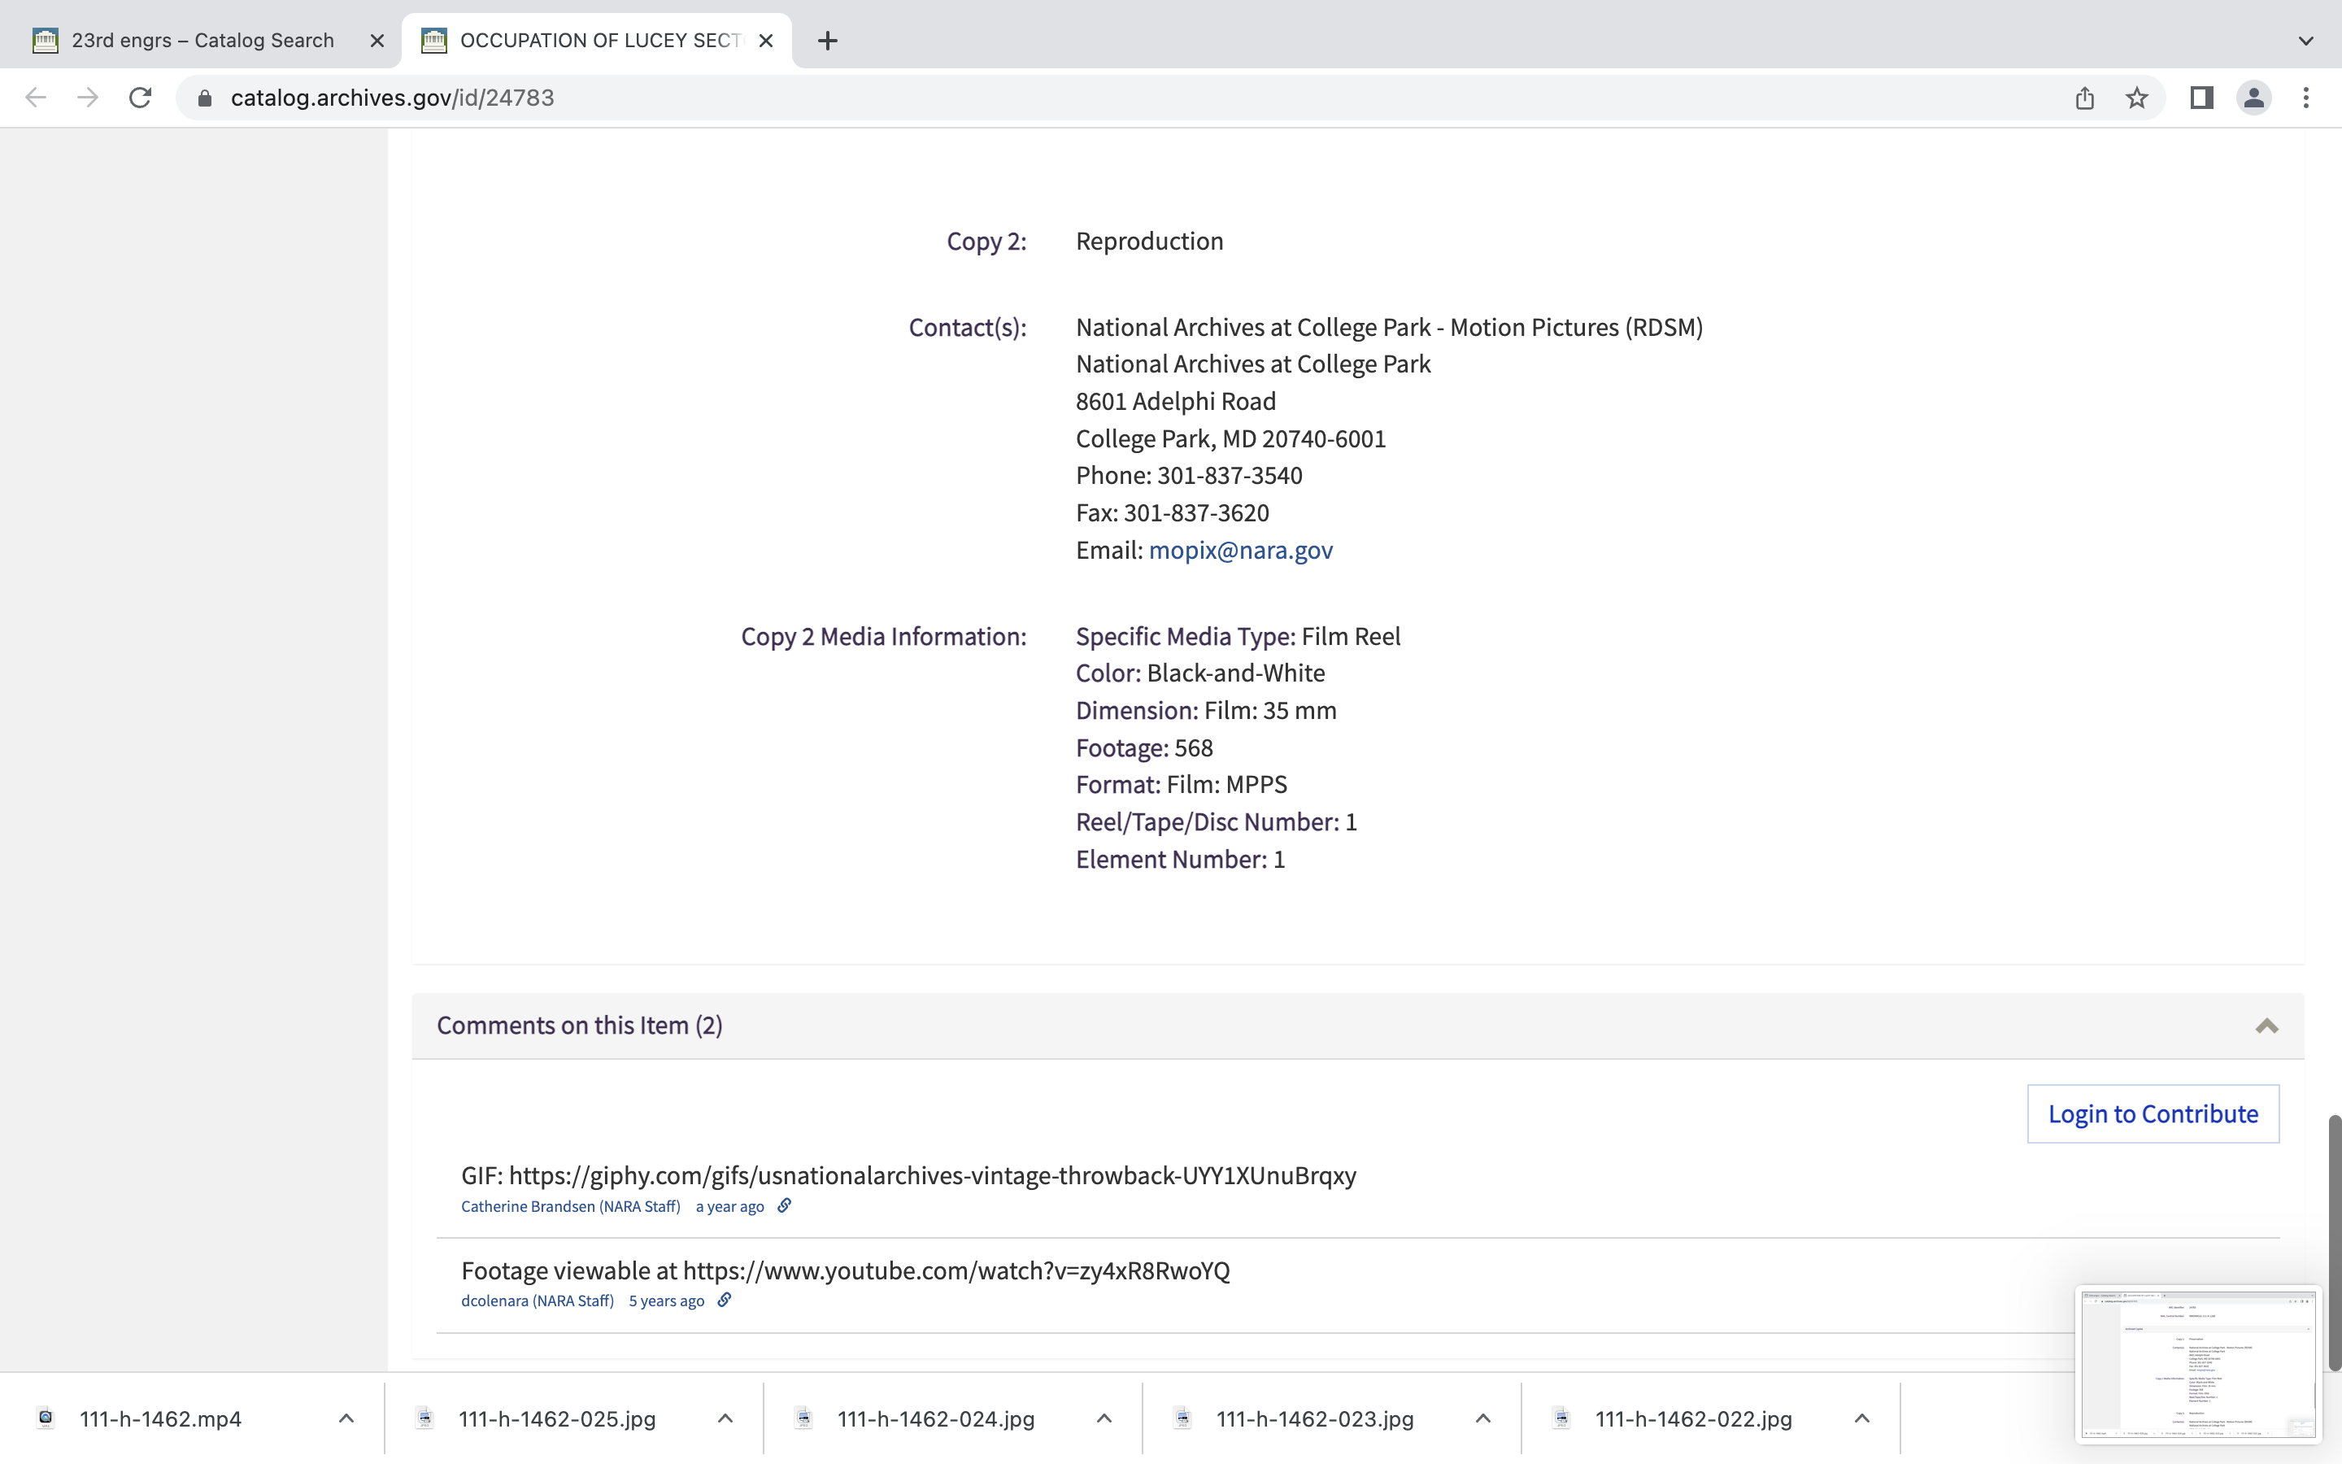Show tab search dropdown arrow
This screenshot has height=1464, width=2342.
tap(2306, 41)
